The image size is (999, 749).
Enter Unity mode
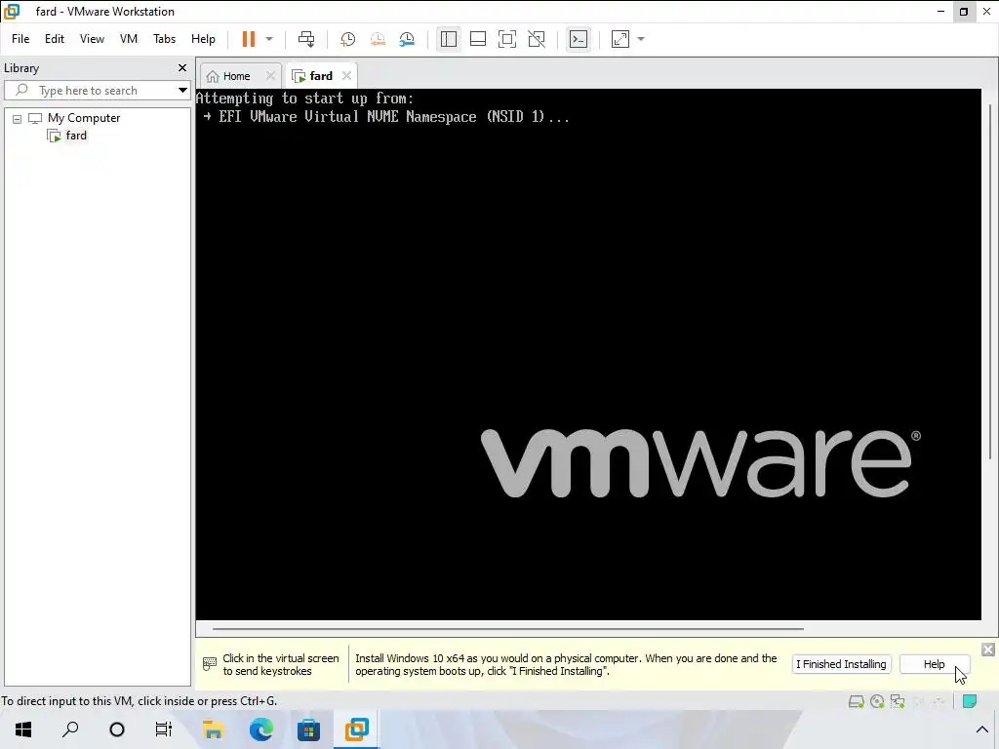pyautogui.click(x=537, y=39)
